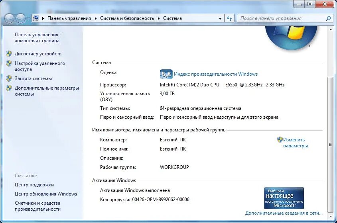The height and width of the screenshot is (223, 337).
Task: Click Активация Windows выполнена text
Action: [135, 190]
